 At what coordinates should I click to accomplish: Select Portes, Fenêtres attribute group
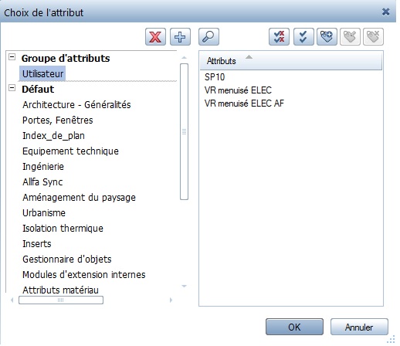(58, 120)
